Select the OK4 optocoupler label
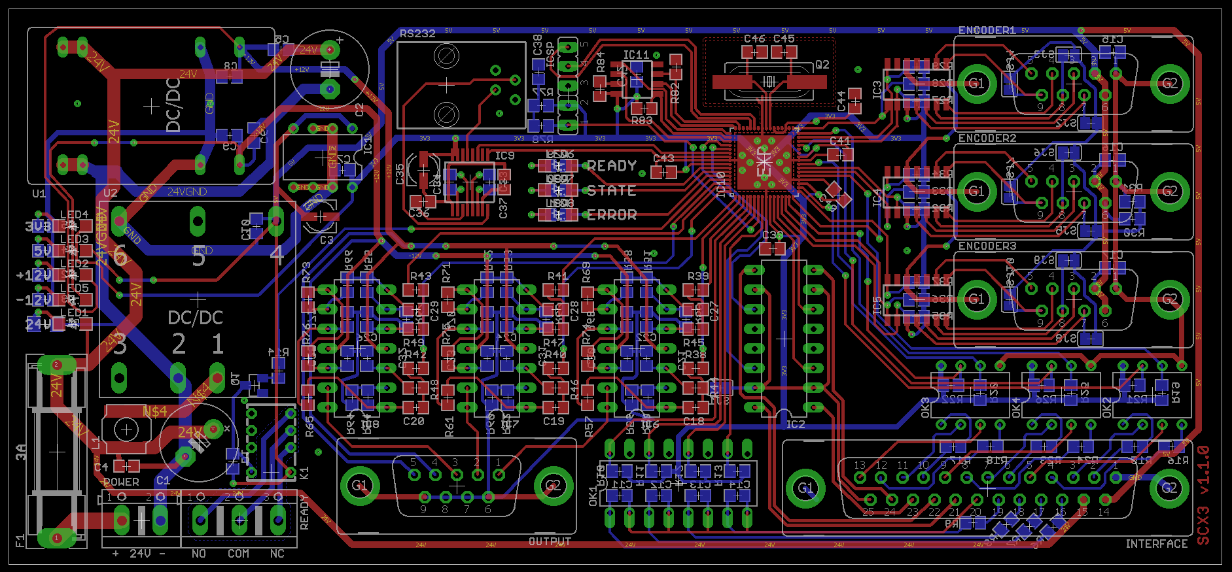 pyautogui.click(x=1016, y=407)
